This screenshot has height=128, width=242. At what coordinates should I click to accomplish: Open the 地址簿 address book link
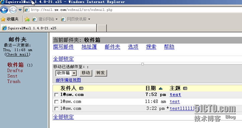[89, 46]
